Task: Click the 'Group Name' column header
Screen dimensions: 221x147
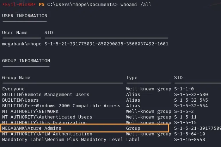Action: tap(16, 78)
